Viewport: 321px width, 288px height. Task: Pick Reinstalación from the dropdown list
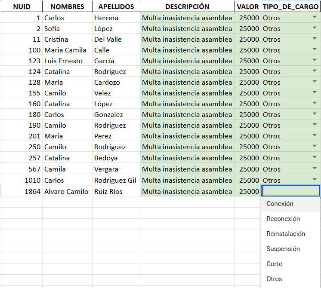coord(285,234)
